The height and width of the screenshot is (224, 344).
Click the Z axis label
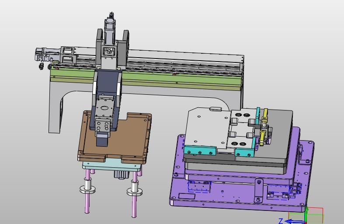pos(280,221)
